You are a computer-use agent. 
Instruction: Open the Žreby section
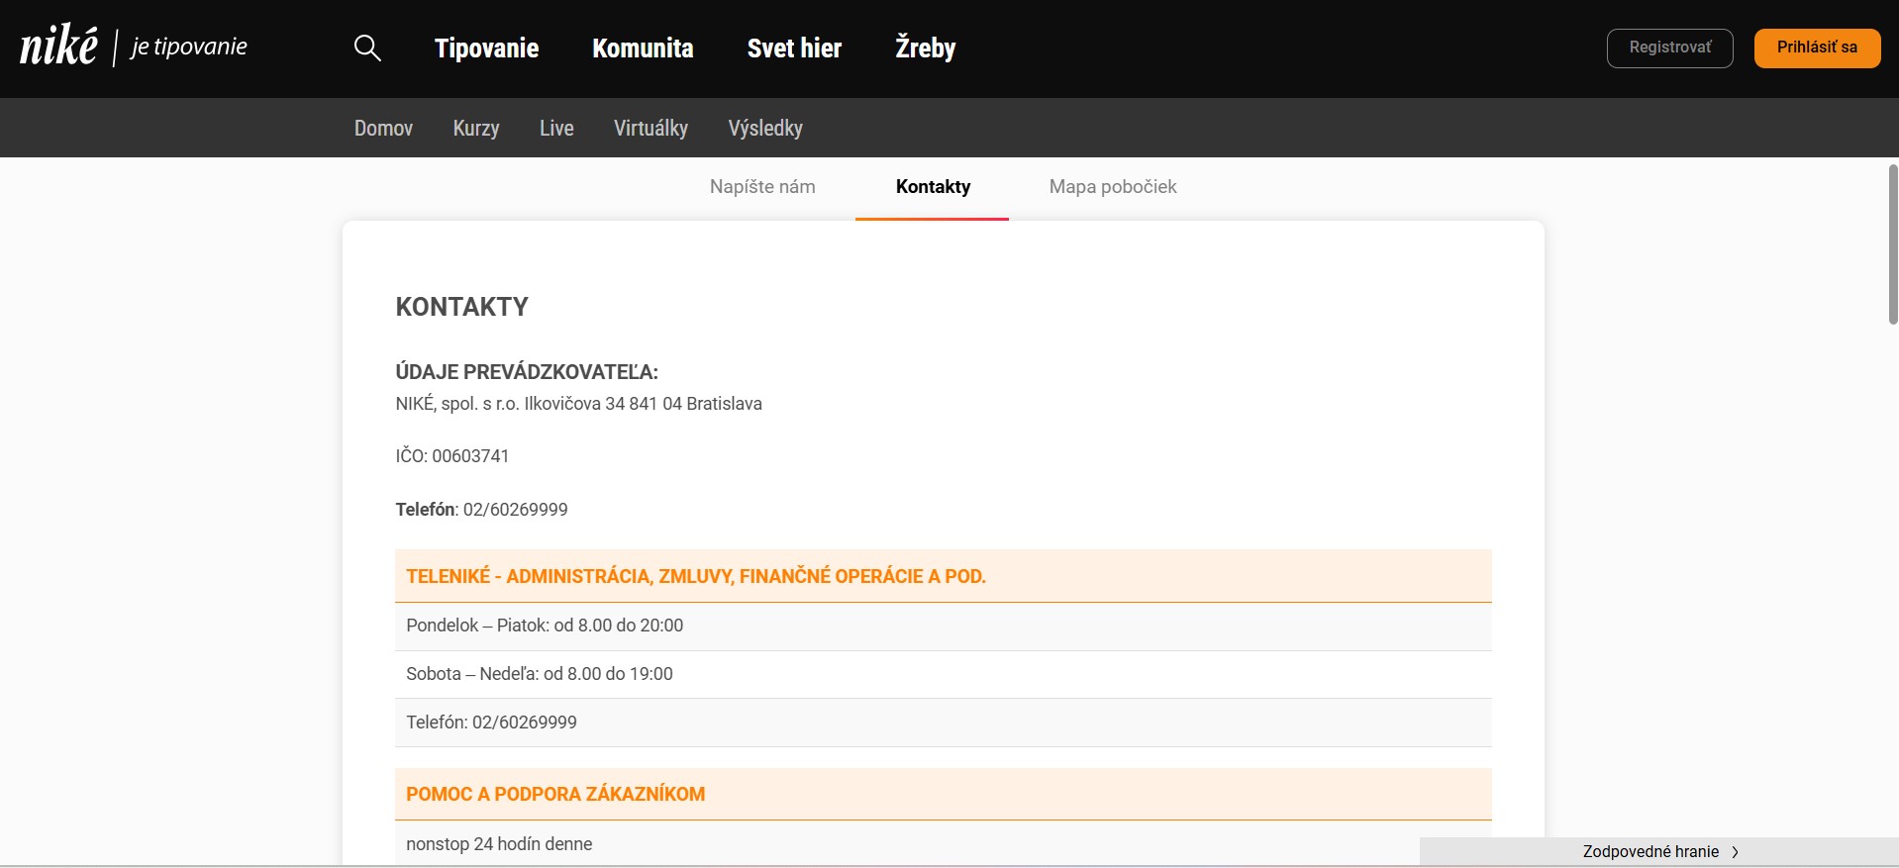pos(925,48)
